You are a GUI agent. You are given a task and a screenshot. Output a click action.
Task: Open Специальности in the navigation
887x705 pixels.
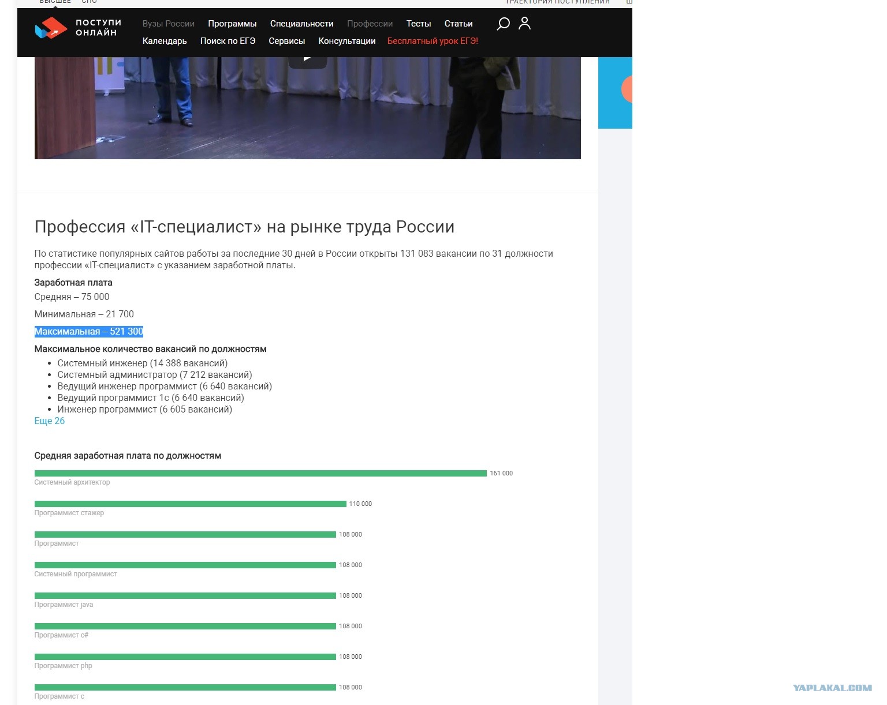[x=302, y=24]
